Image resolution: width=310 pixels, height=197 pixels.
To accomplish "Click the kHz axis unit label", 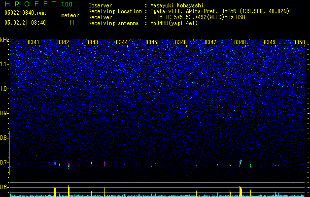I will point(4,40).
